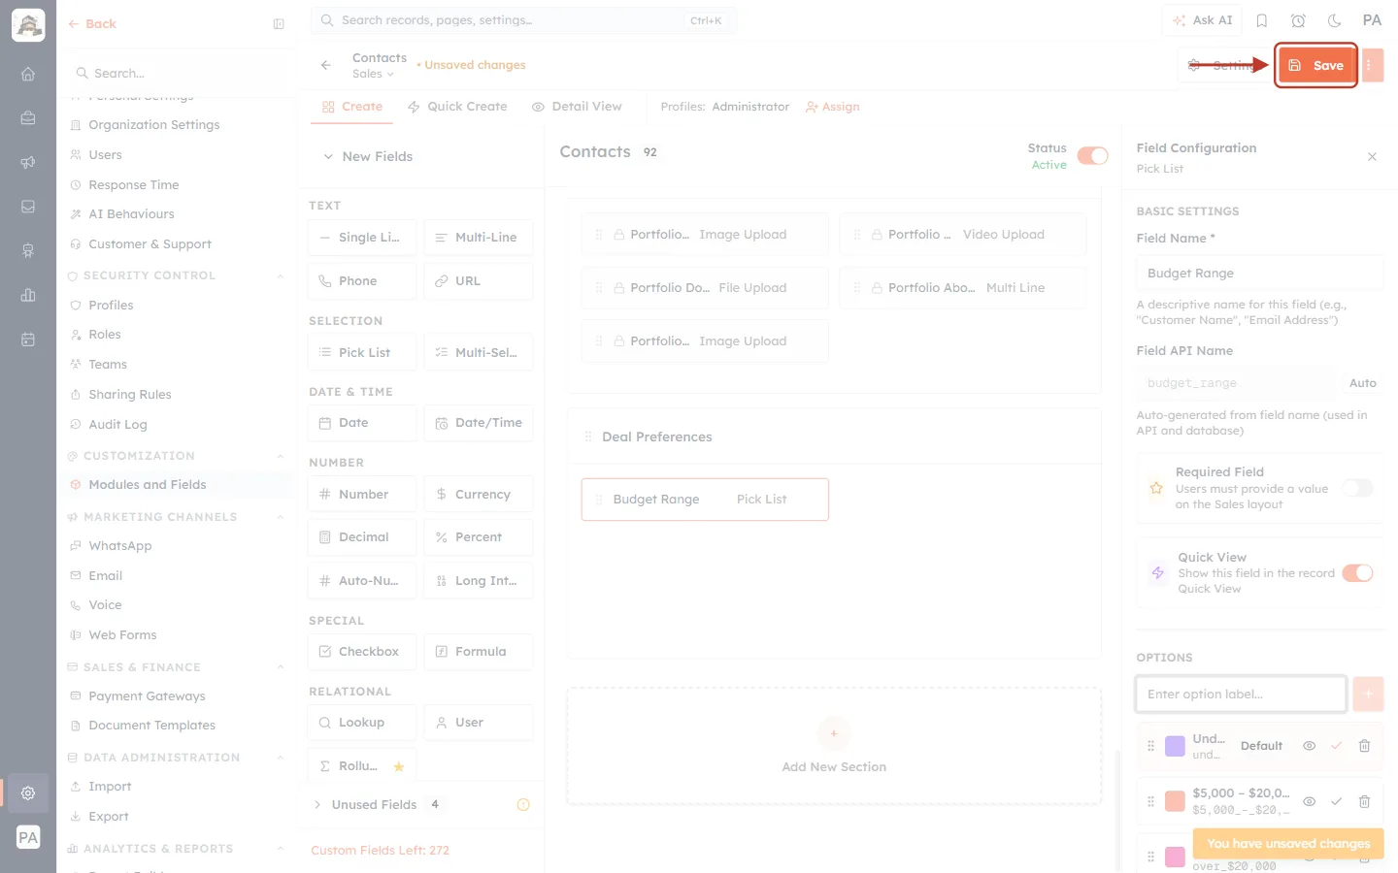Turn off the Quick View switch
This screenshot has width=1398, height=873.
[1358, 573]
